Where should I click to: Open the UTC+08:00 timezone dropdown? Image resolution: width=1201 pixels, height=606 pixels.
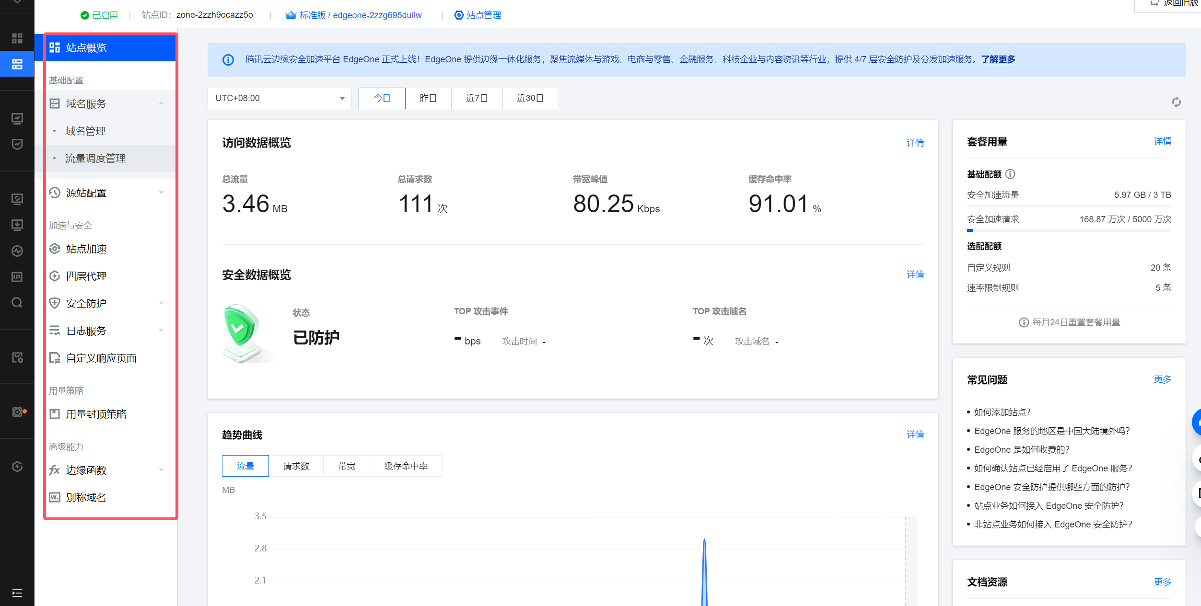(x=280, y=98)
